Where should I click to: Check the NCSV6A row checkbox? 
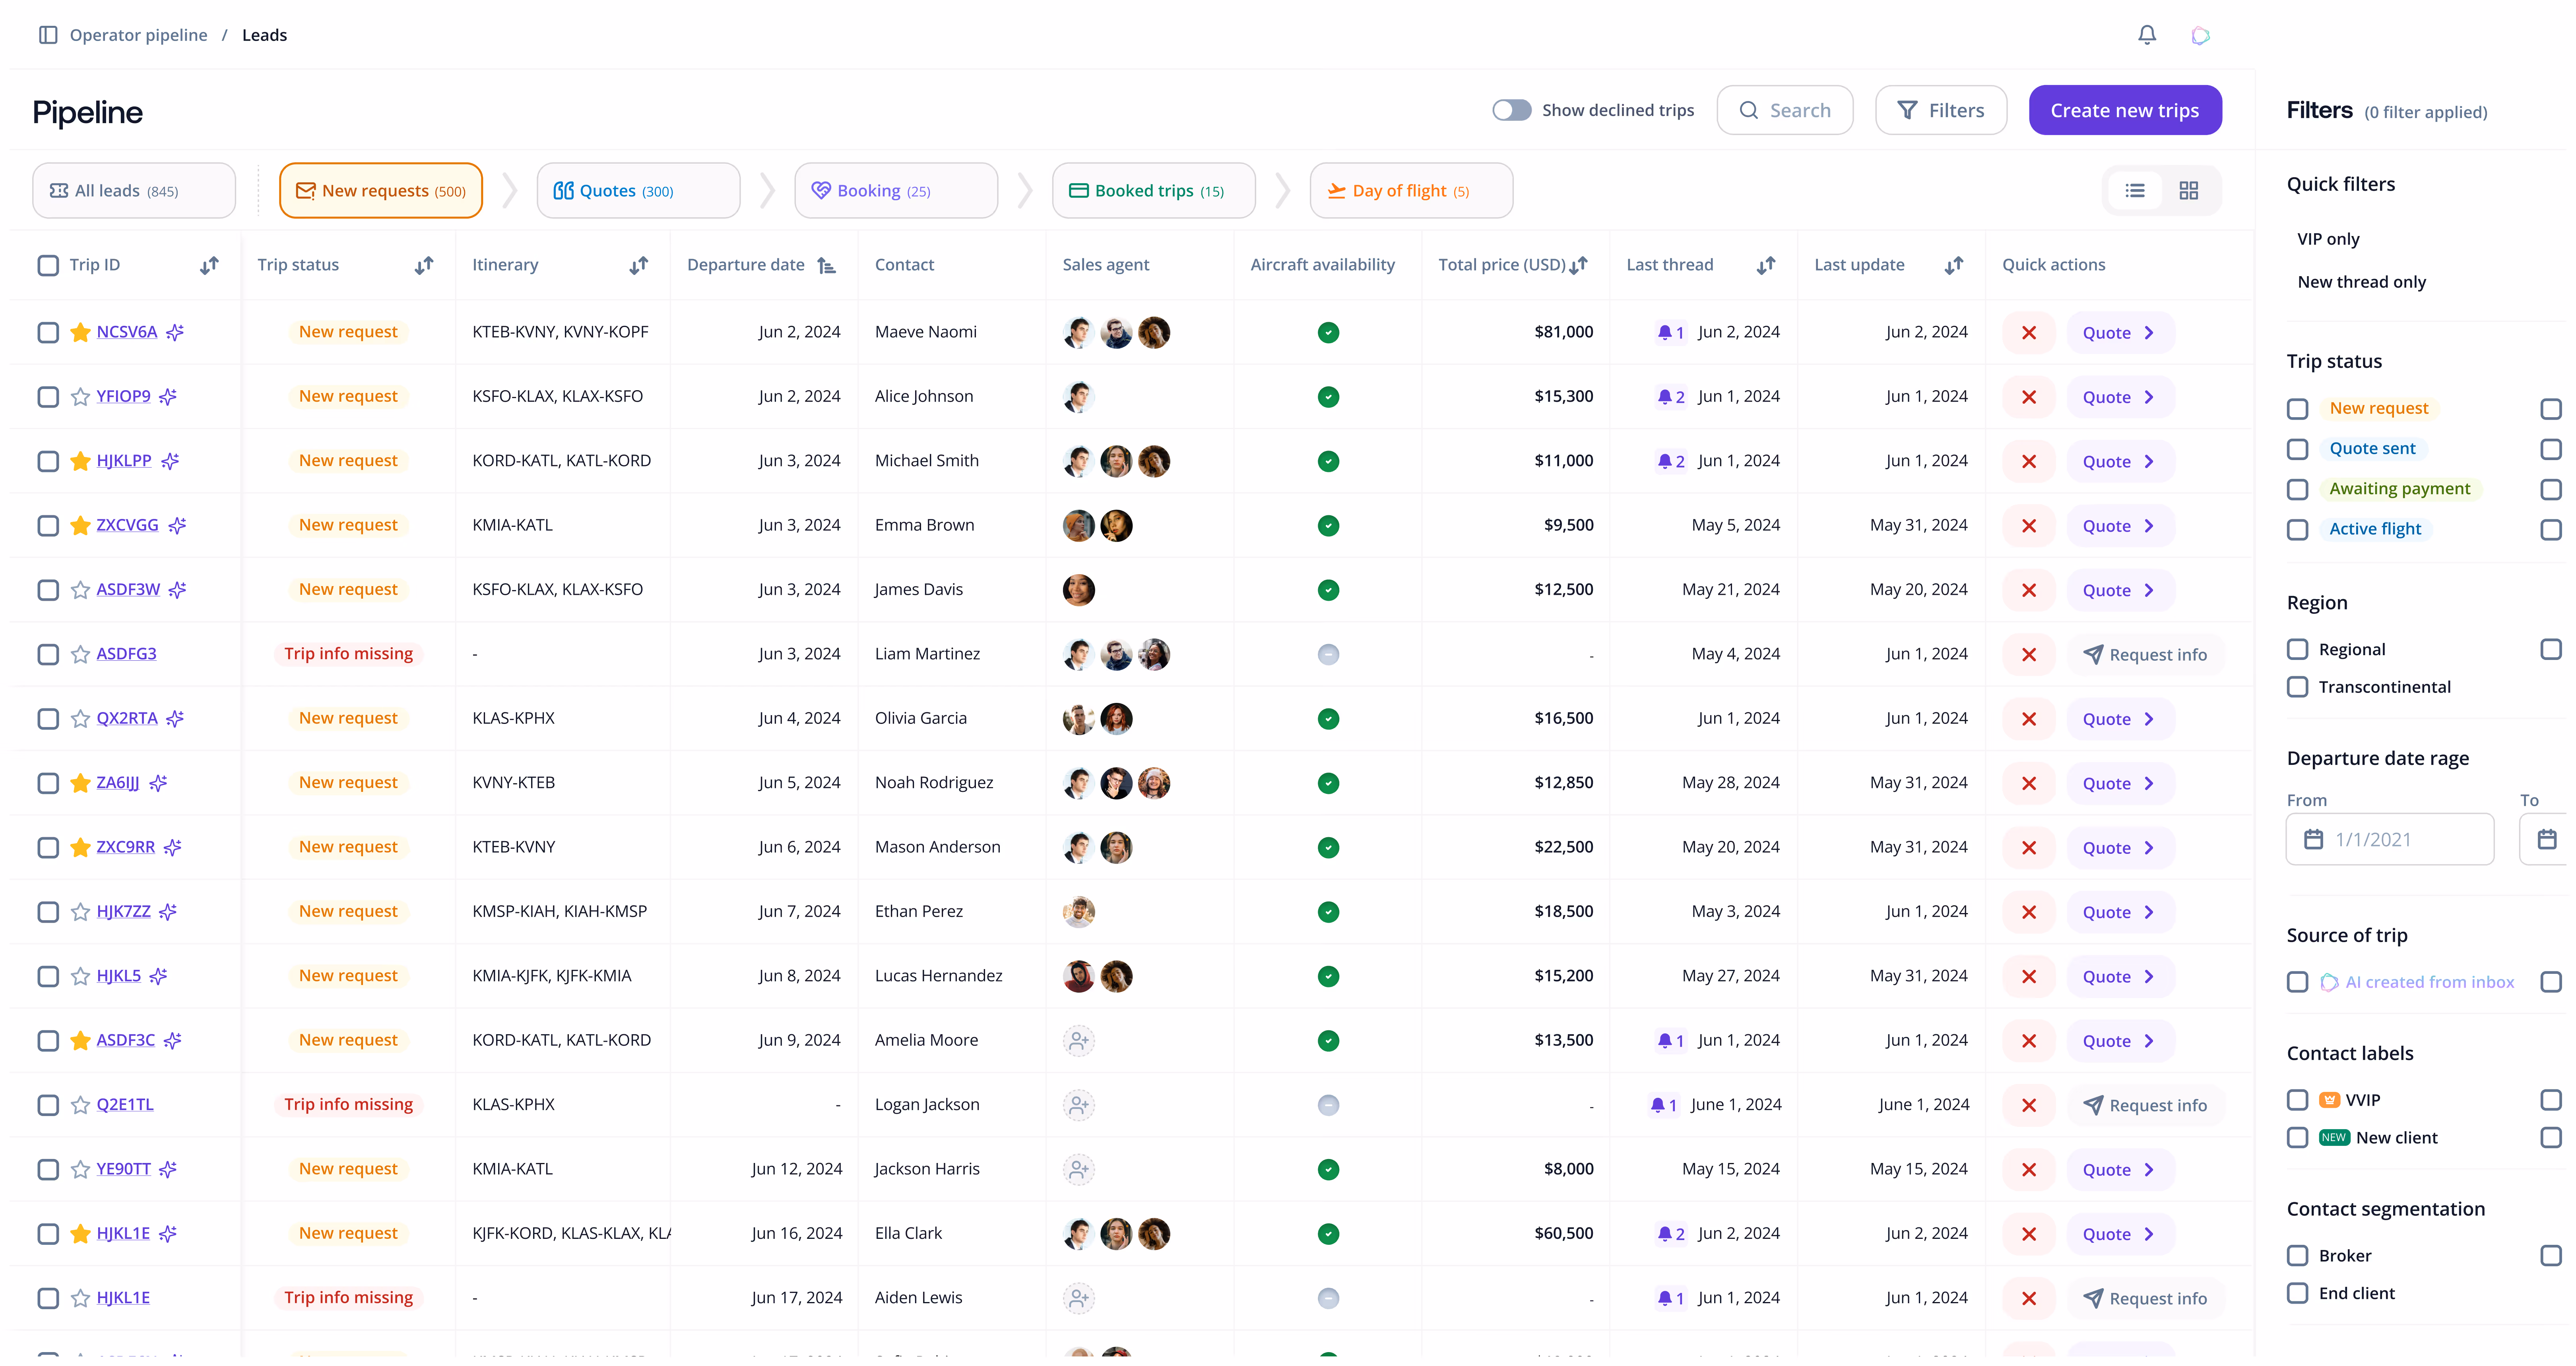coord(48,332)
